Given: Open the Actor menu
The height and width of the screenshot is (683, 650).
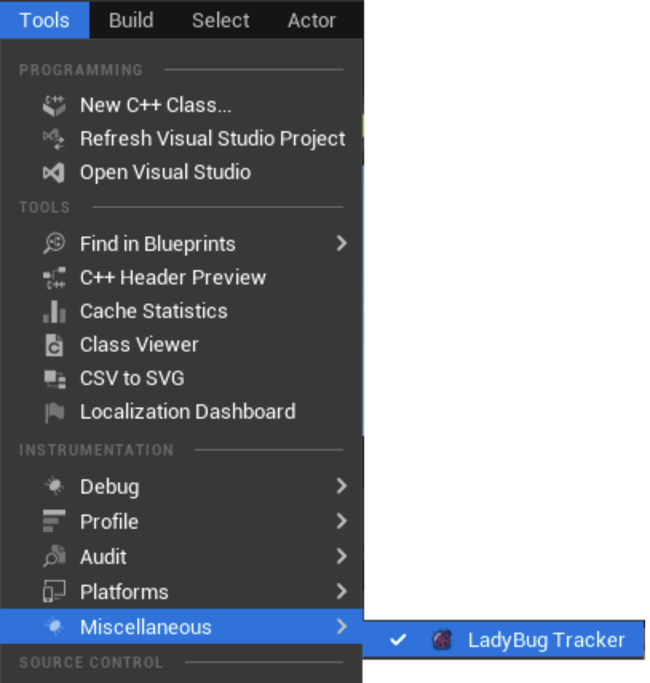Looking at the screenshot, I should coord(311,20).
